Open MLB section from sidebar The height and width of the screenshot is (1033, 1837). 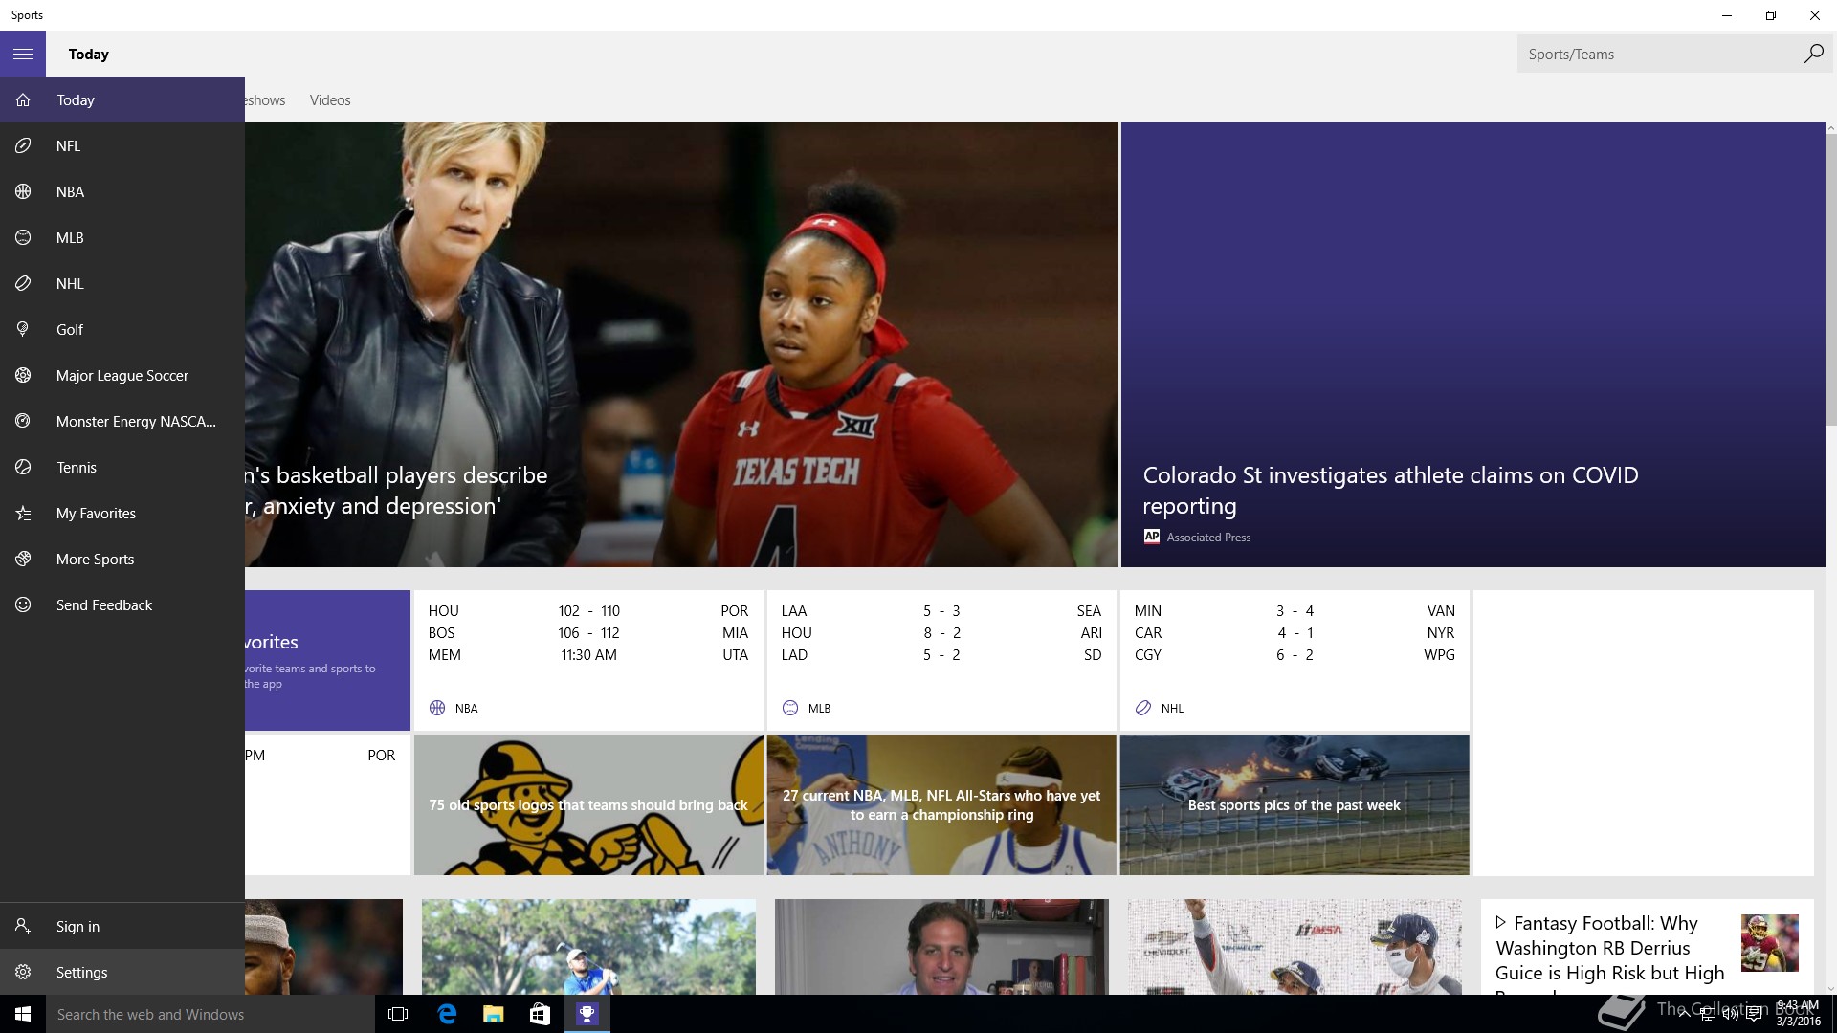click(x=122, y=237)
